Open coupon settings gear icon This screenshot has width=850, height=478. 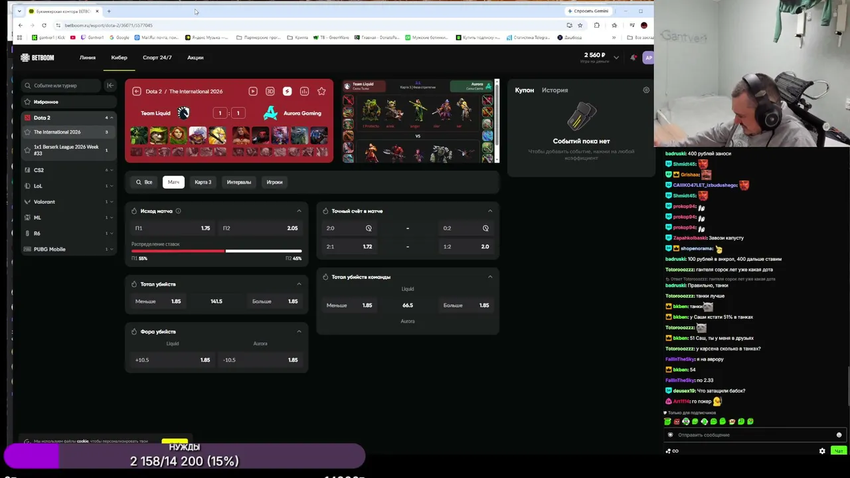pos(646,90)
